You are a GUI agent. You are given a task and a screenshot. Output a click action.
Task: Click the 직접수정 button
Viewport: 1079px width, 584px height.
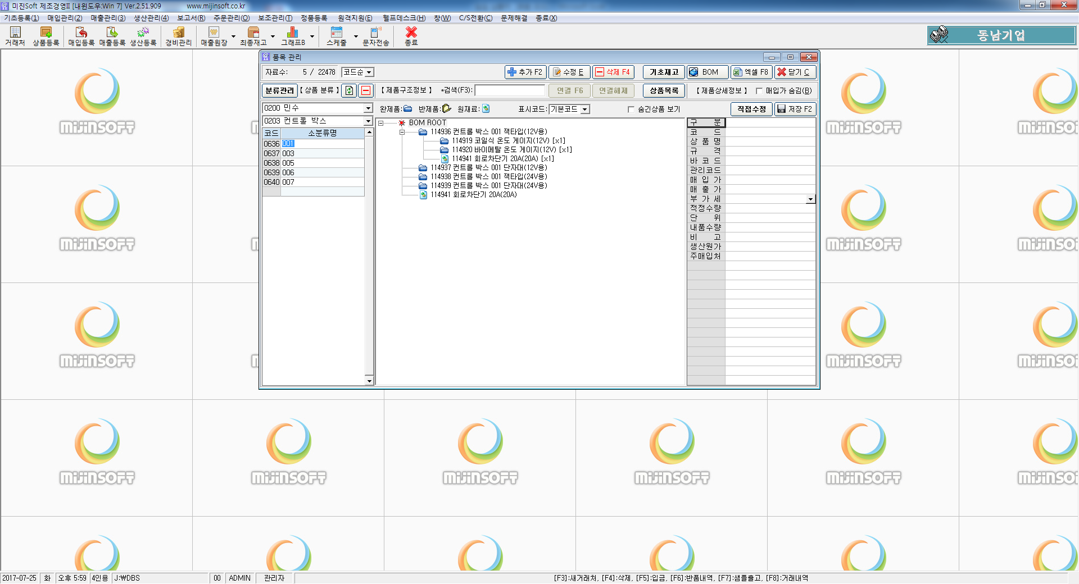(x=751, y=109)
